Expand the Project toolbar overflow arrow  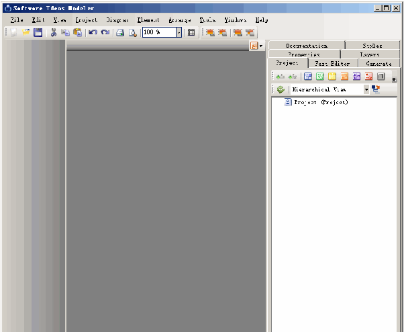click(394, 80)
